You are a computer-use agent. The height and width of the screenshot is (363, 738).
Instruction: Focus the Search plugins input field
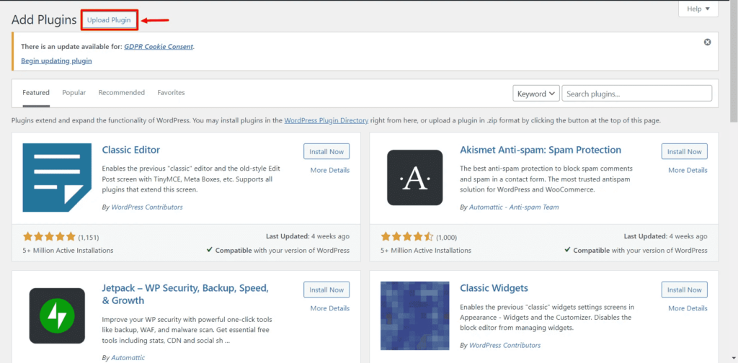pyautogui.click(x=637, y=94)
